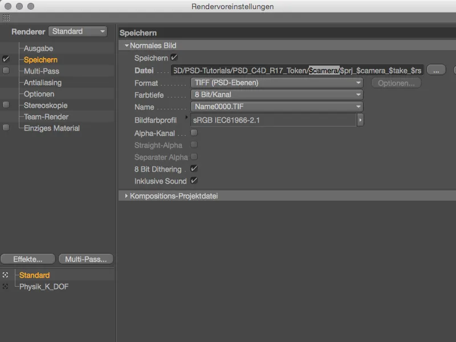Enable the Multi-Pass checkbox in the sidebar
Viewport: 456px width, 342px height.
pos(6,71)
